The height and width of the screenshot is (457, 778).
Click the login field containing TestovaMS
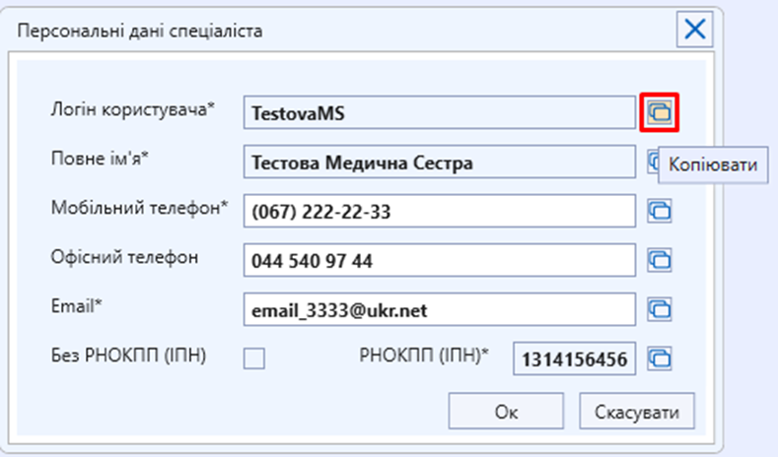[x=439, y=113]
